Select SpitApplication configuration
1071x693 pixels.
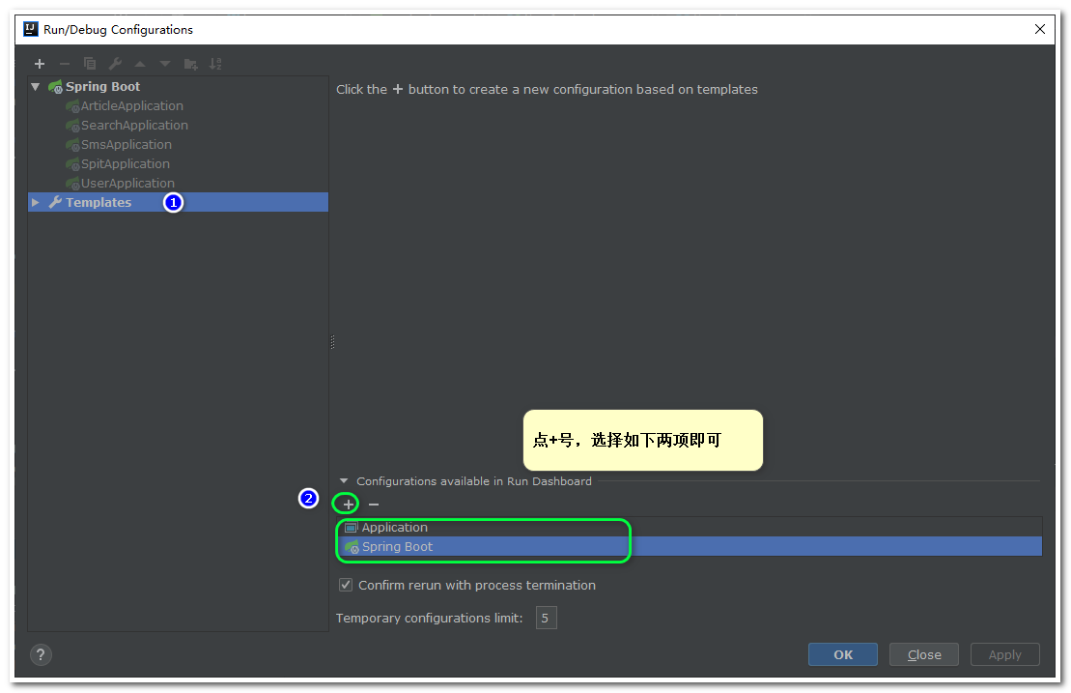(x=126, y=164)
